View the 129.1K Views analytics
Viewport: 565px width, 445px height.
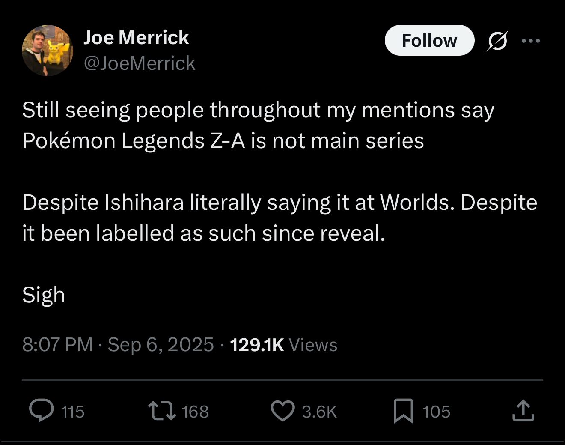pyautogui.click(x=283, y=345)
